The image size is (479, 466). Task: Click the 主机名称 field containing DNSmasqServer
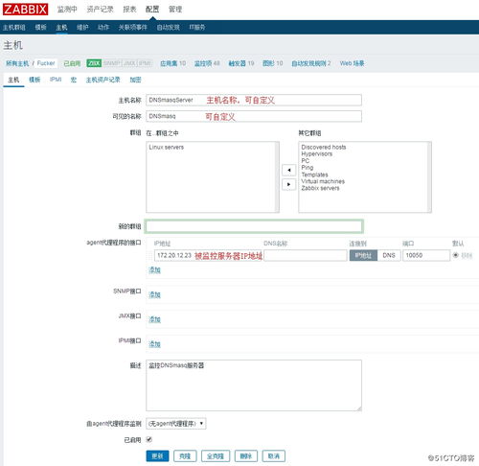click(254, 100)
